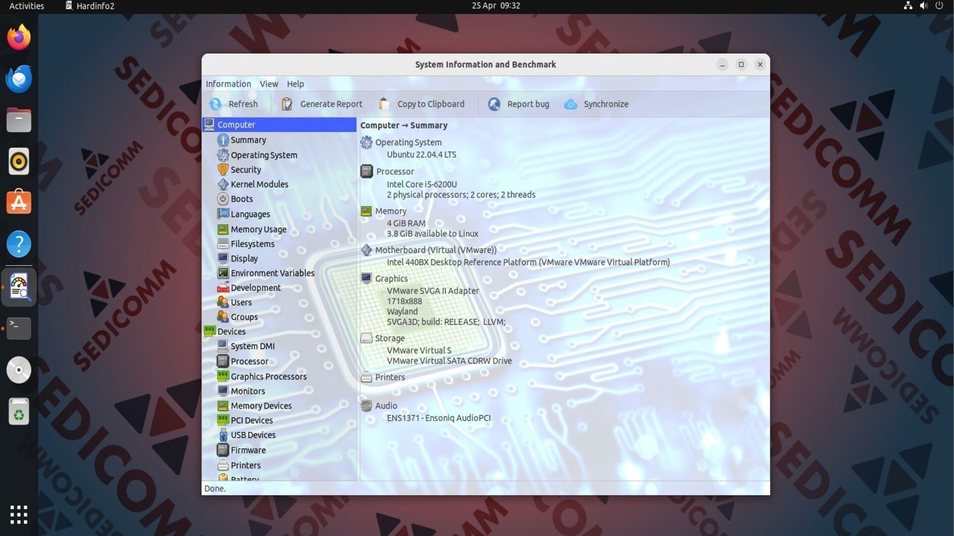Click the Copy to Clipboard icon
The width and height of the screenshot is (954, 536).
pos(384,104)
